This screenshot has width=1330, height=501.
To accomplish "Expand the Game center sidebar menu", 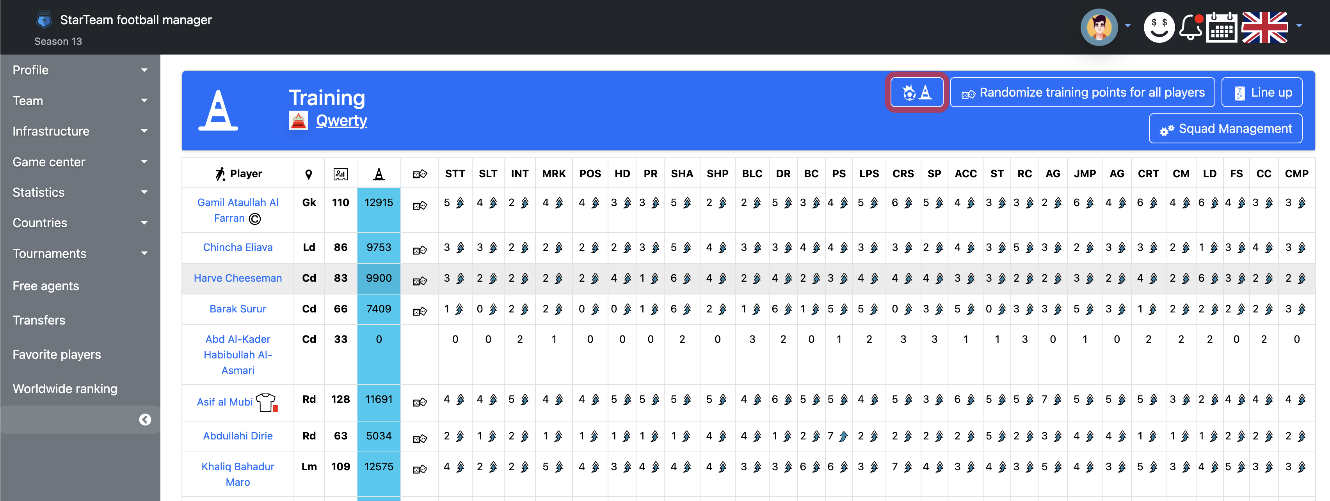I will coord(80,162).
